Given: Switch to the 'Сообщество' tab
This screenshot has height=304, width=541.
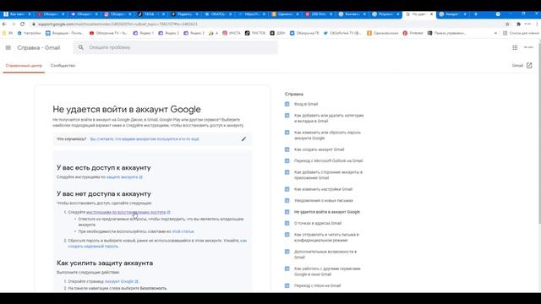Looking at the screenshot, I should point(63,66).
